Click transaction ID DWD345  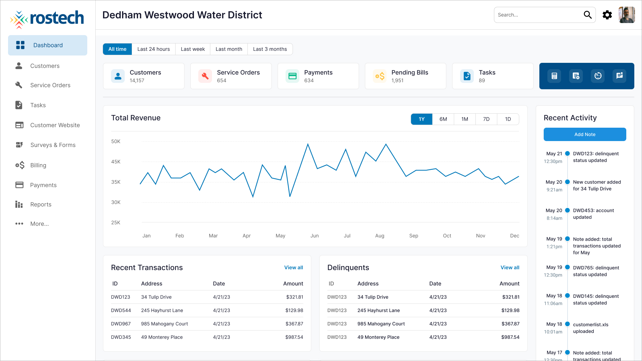click(121, 337)
